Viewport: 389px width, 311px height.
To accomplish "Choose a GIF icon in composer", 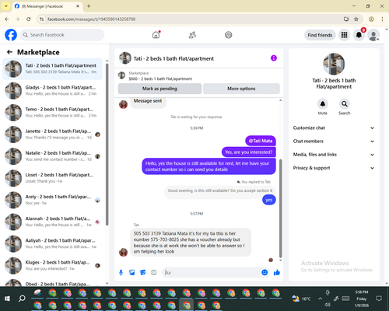I will click(x=154, y=272).
